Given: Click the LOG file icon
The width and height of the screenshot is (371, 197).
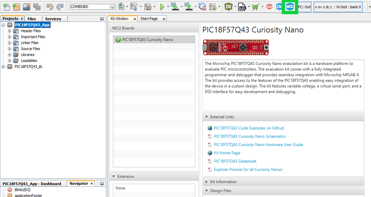Looking at the screenshot, I should [x=242, y=7].
